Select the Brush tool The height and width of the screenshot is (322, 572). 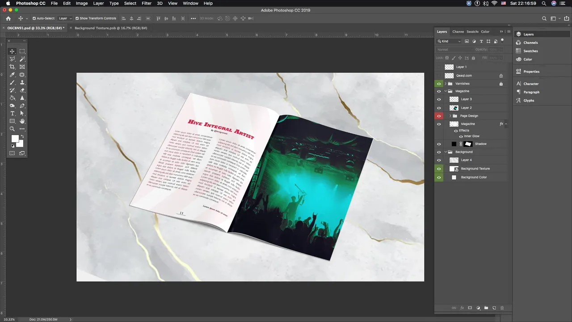click(12, 82)
